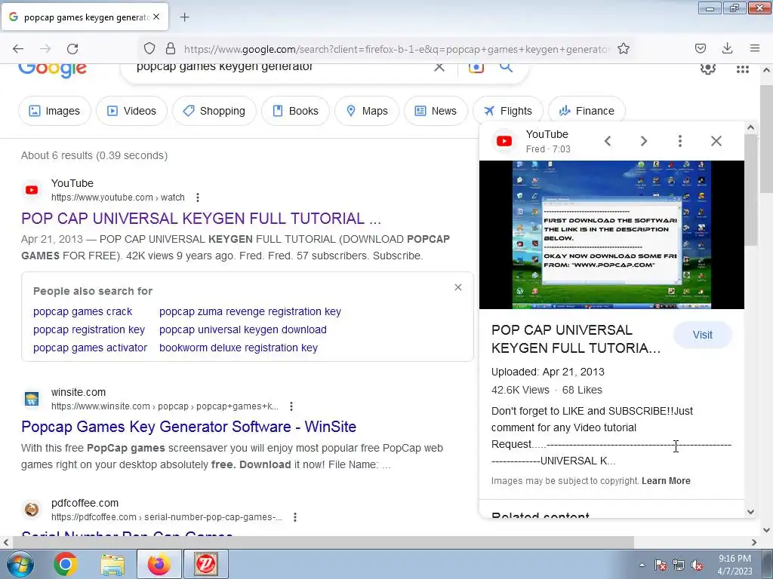Go to the Google logo homepage
The image size is (773, 579).
click(53, 70)
